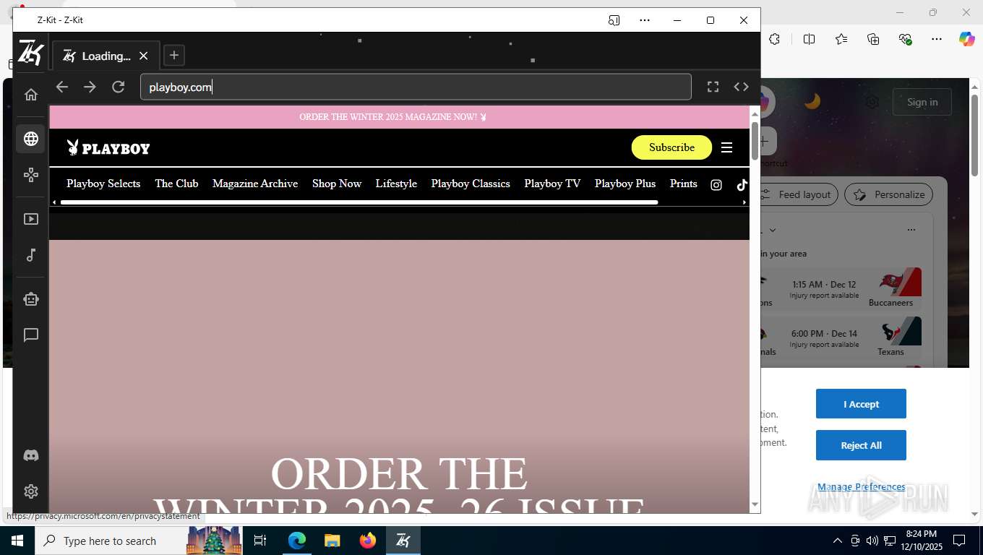Open the robot AI sidebar icon

[30, 299]
